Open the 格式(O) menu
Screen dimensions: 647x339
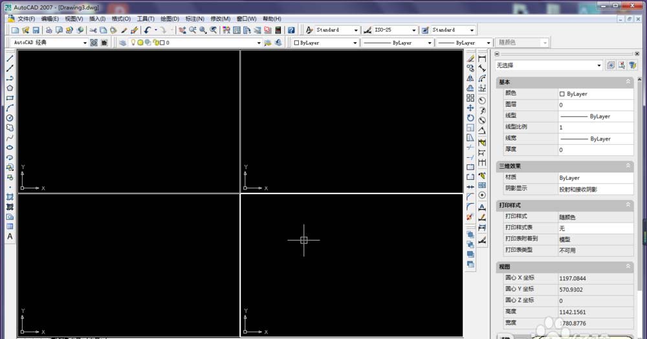pyautogui.click(x=121, y=19)
